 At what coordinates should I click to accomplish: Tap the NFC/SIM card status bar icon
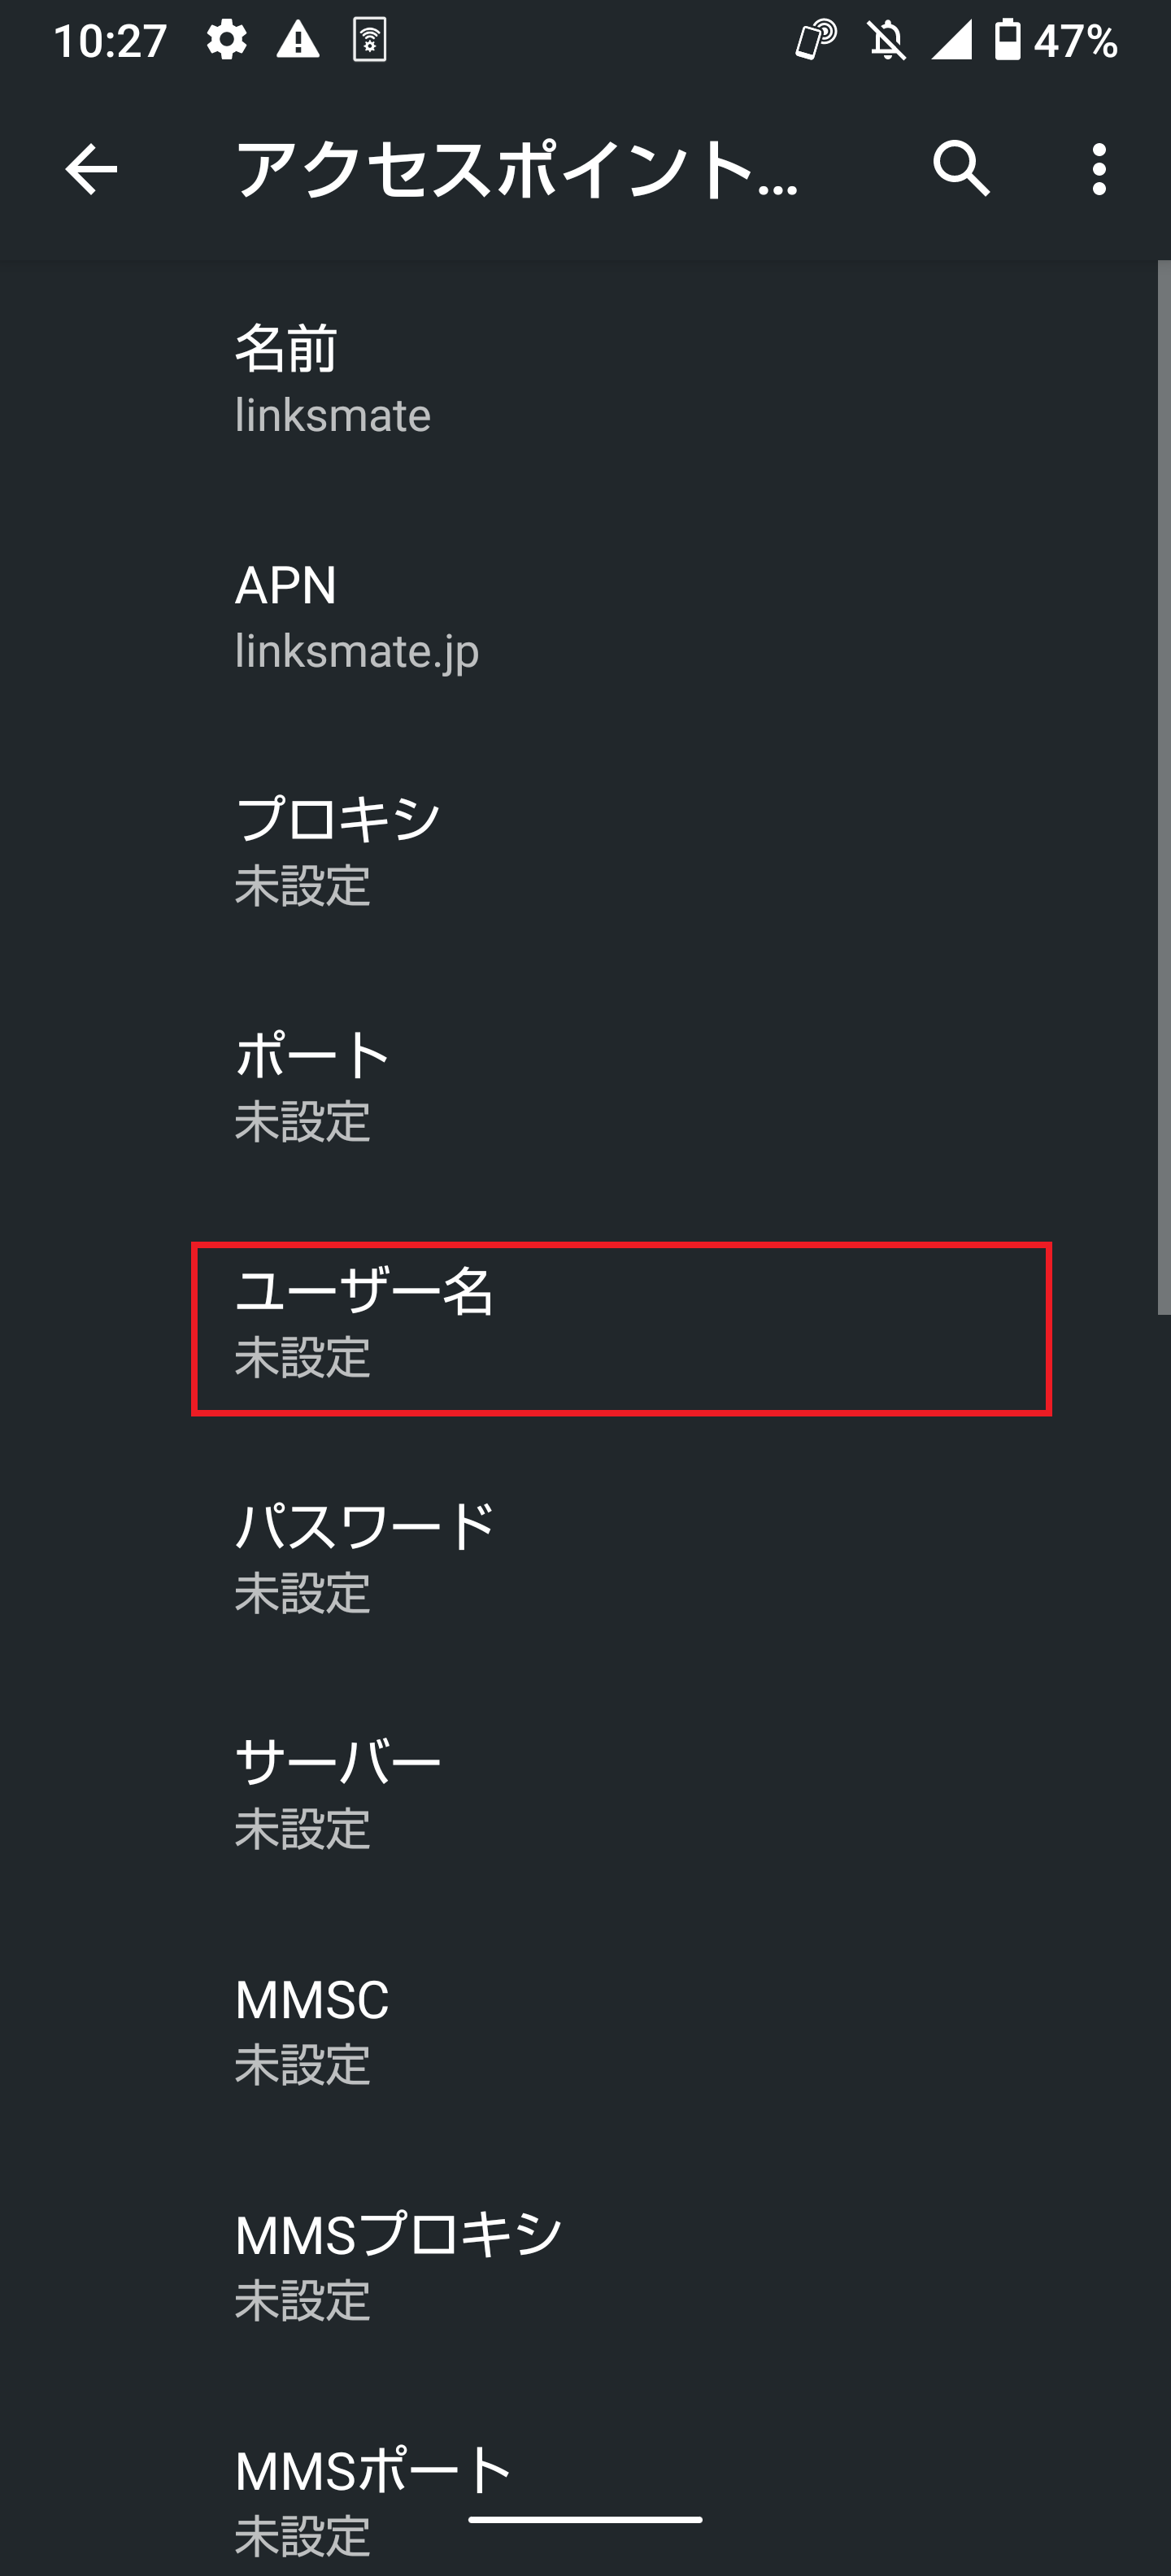click(x=370, y=40)
